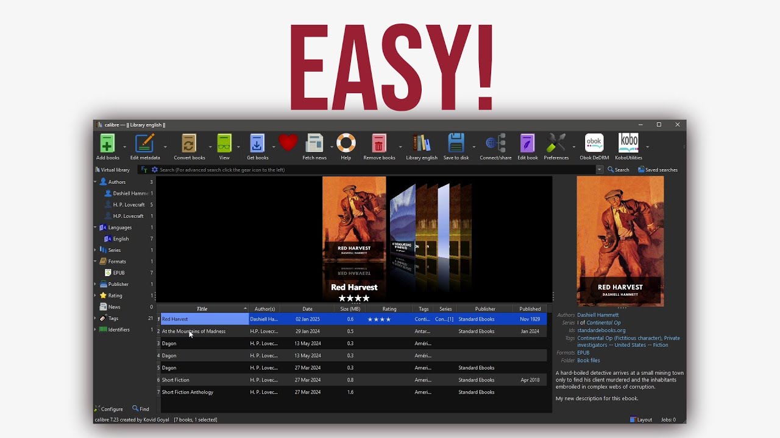Click the Search magnifier button

[x=618, y=170]
